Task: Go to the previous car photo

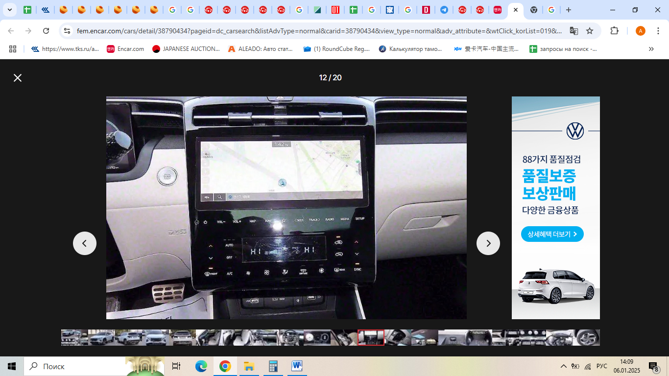Action: pyautogui.click(x=85, y=243)
